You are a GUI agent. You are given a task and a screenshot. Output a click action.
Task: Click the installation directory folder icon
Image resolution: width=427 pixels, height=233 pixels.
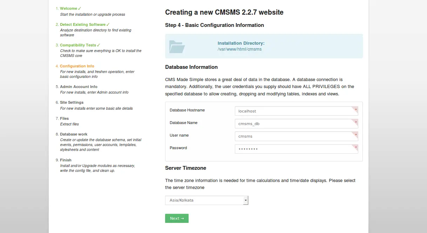pyautogui.click(x=177, y=46)
